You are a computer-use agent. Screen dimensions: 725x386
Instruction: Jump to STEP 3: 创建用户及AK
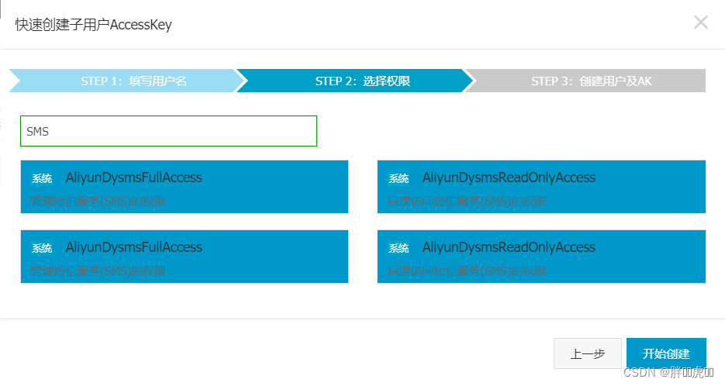click(587, 81)
